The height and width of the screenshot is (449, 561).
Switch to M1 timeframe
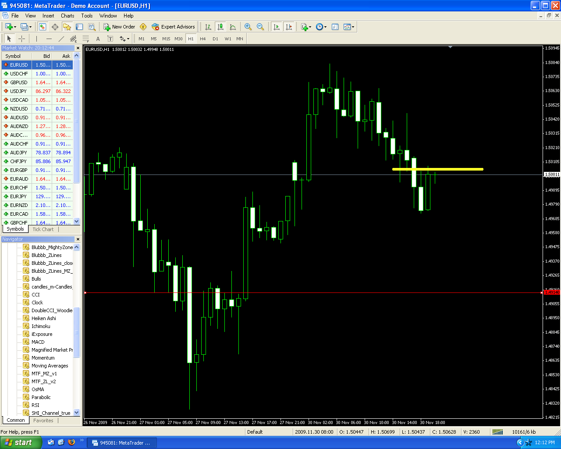tap(142, 39)
